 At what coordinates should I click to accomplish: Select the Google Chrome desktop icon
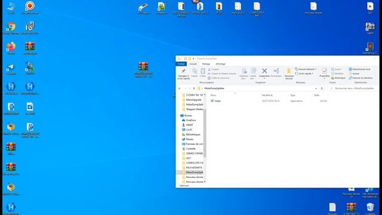coord(11,28)
